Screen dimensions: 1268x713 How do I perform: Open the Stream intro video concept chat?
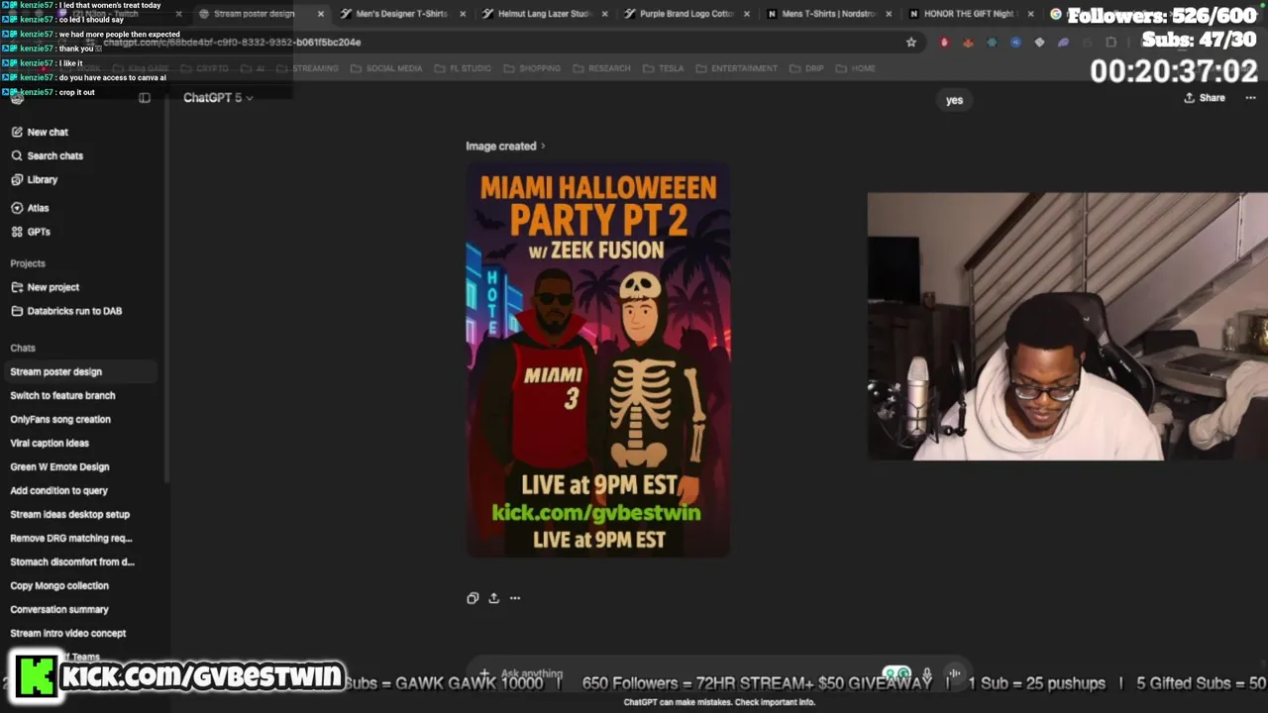(79, 633)
